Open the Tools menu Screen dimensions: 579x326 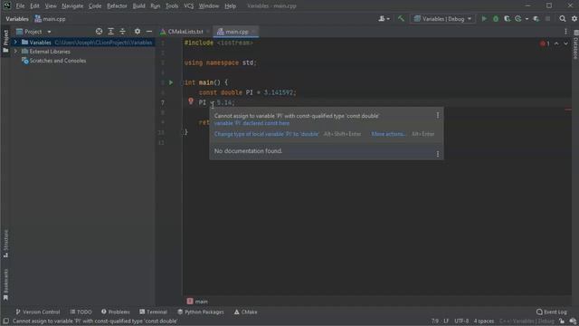[x=172, y=6]
